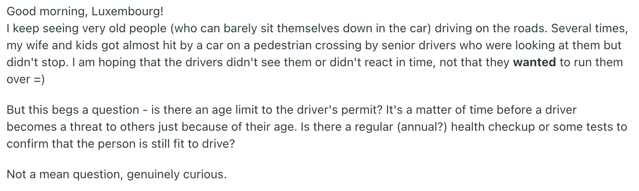639x191 pixels.
Task: Click "But this begs a question" text
Action: pos(72,110)
